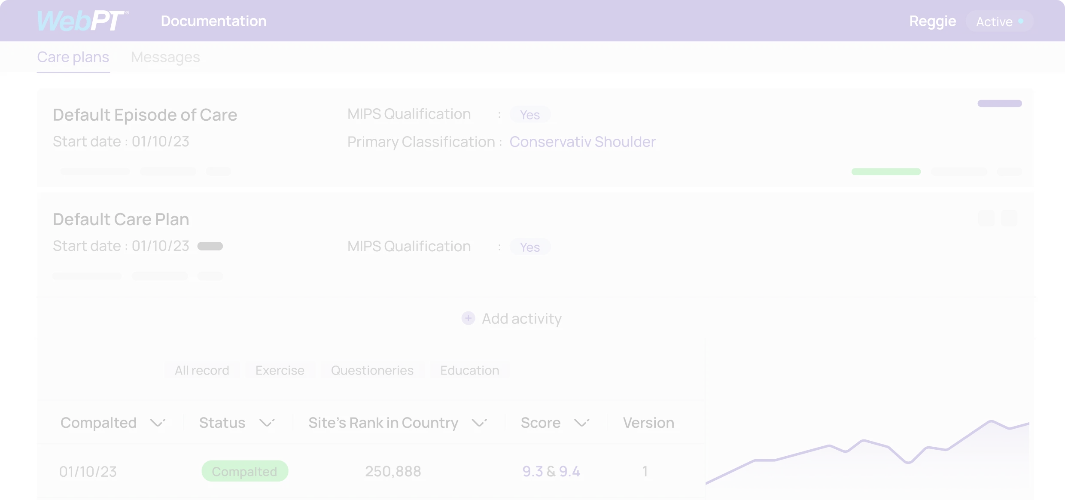Click the blue status dot in the Active badge
This screenshot has width=1065, height=500.
[1020, 20]
